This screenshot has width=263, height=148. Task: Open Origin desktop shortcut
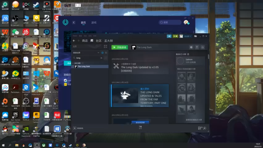point(5,103)
